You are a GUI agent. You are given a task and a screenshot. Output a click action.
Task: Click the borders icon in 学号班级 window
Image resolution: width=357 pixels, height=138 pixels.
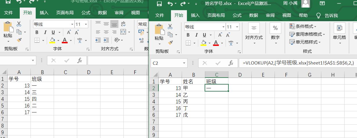click(37, 40)
